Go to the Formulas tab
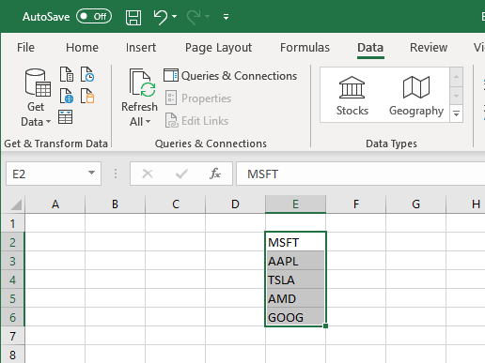 (x=305, y=48)
